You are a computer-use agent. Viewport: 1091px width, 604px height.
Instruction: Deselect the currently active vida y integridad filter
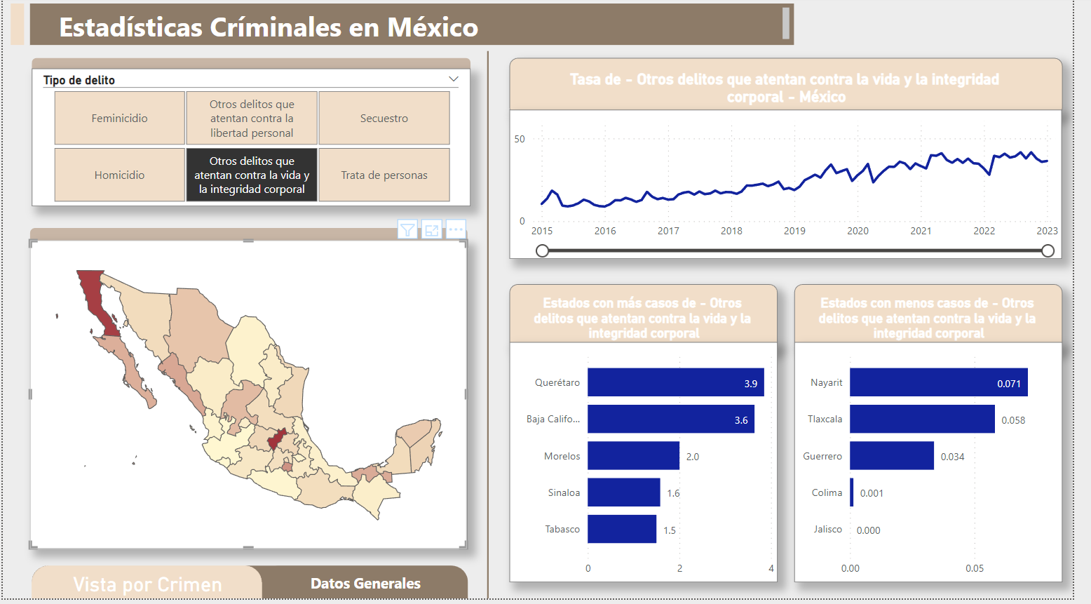point(252,175)
